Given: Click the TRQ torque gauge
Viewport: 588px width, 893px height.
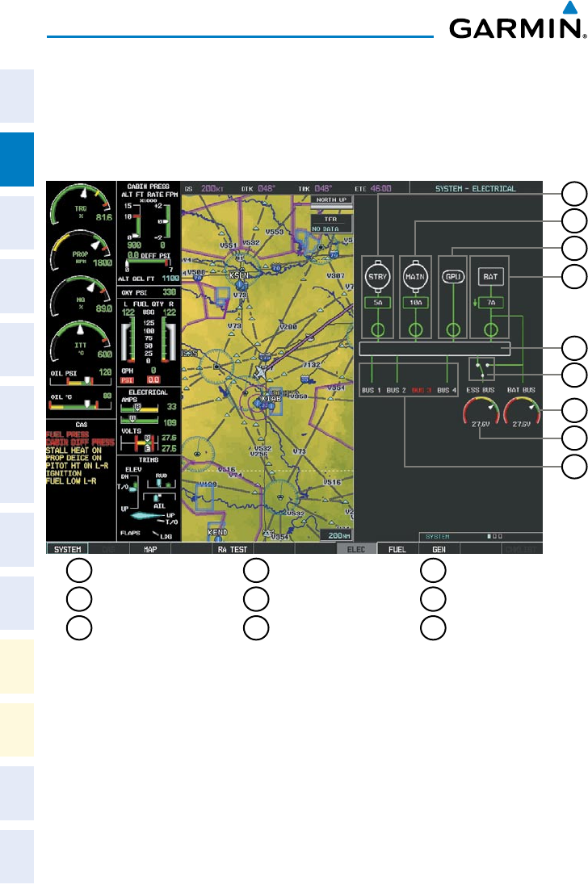Looking at the screenshot, I should point(82,204).
